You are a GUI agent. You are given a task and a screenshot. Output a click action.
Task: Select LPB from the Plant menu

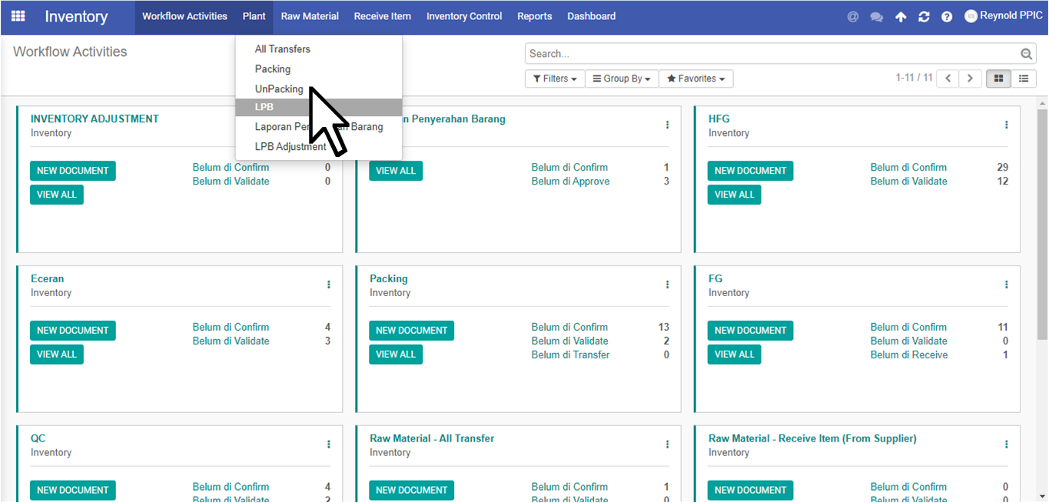264,107
